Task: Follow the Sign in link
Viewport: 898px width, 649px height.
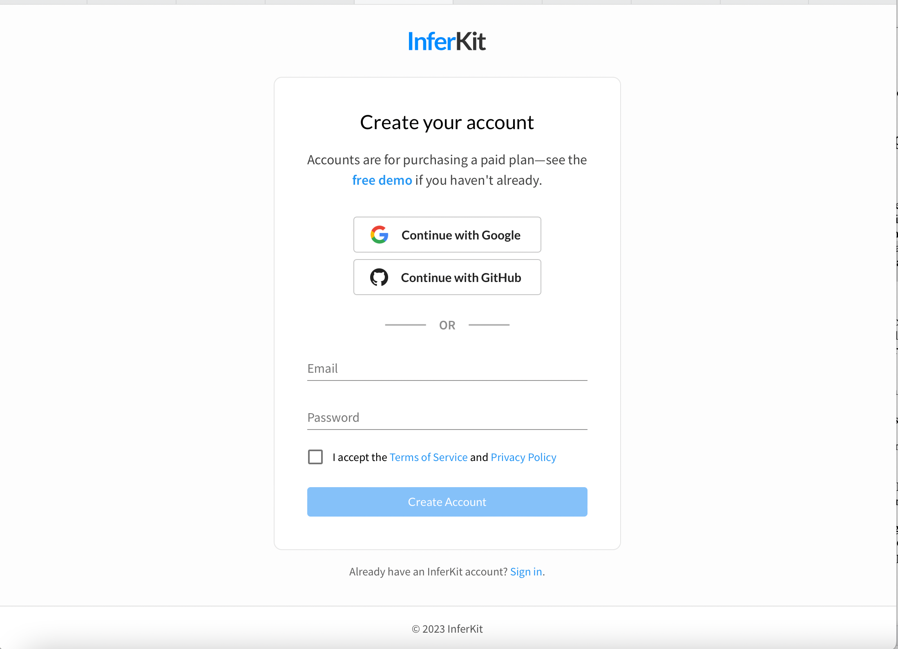Action: tap(526, 571)
